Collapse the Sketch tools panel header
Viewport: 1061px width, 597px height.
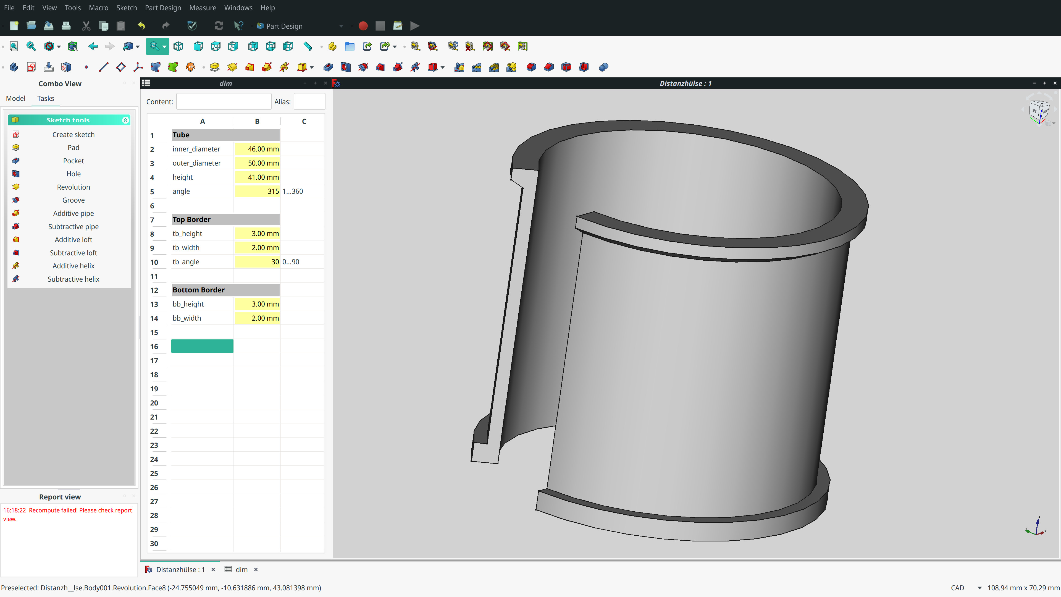[126, 120]
